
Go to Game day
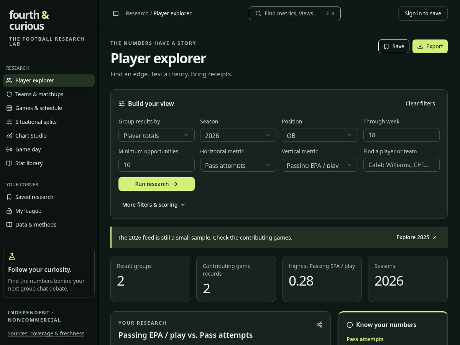point(49,149)
